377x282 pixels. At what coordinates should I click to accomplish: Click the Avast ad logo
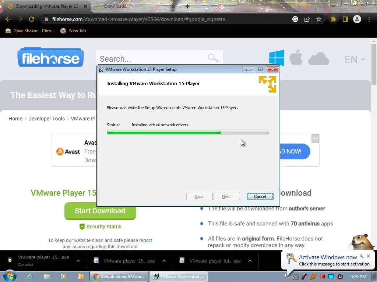(x=68, y=152)
